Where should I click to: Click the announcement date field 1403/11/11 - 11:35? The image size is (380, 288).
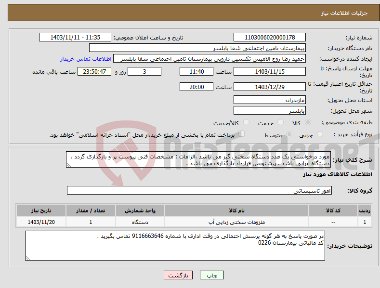point(75,38)
